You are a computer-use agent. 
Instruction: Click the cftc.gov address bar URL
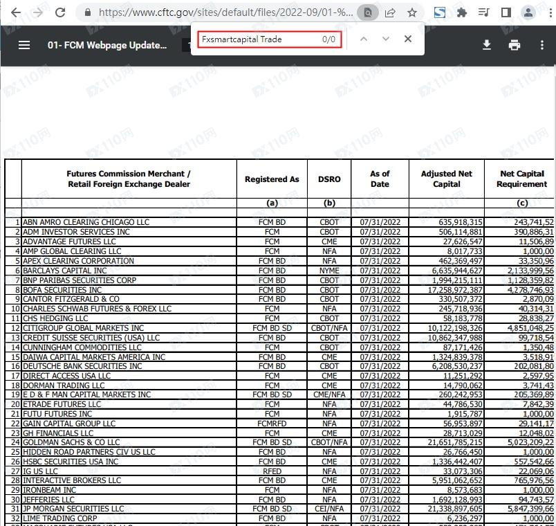(x=225, y=12)
